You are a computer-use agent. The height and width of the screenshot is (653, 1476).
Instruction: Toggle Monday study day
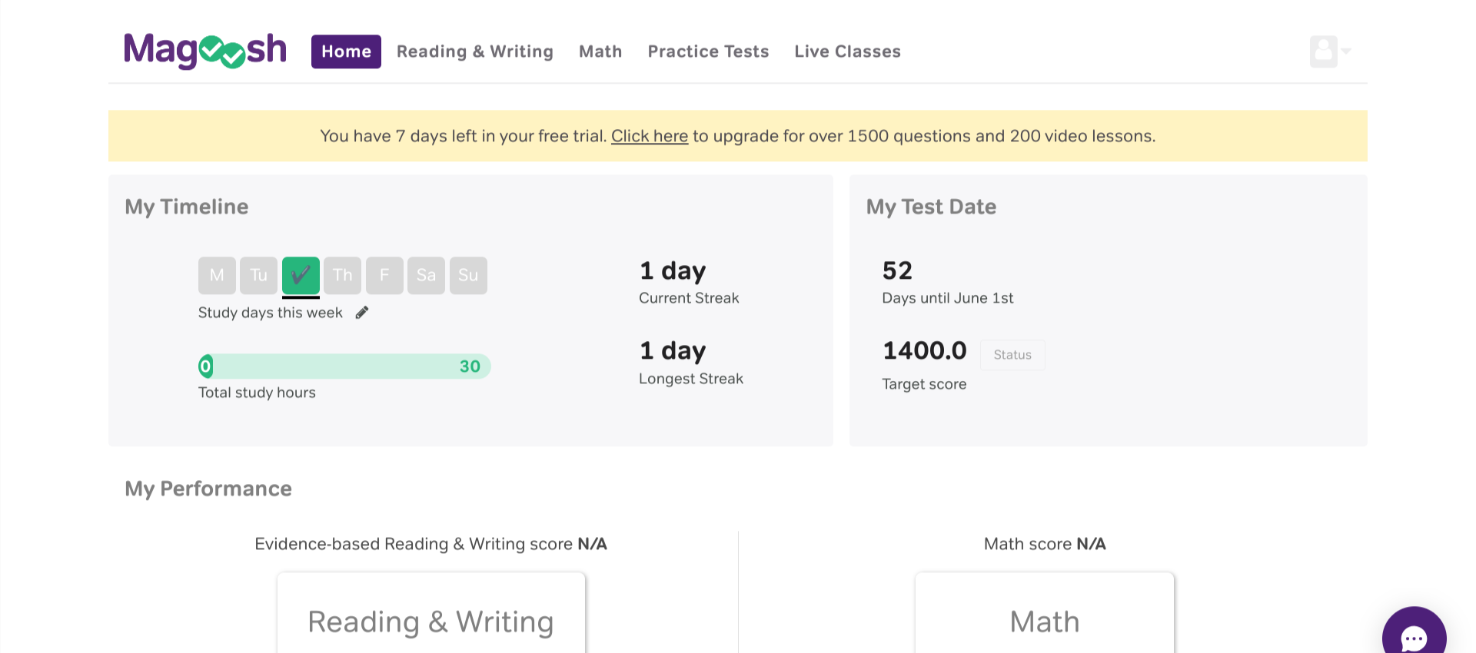click(x=217, y=275)
